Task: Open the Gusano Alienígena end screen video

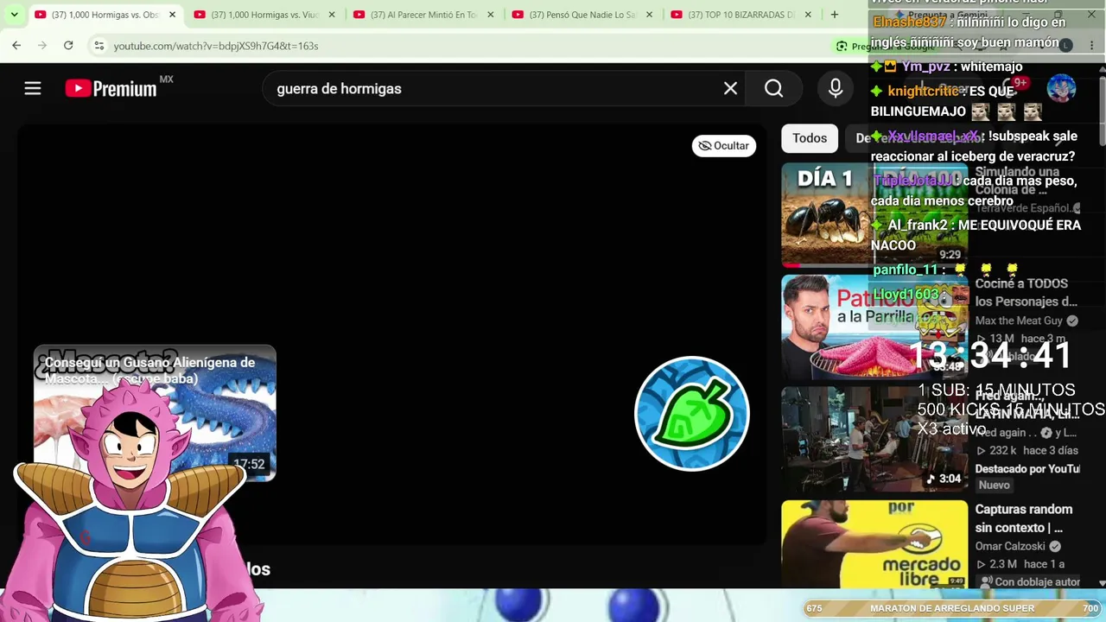Action: tap(155, 413)
